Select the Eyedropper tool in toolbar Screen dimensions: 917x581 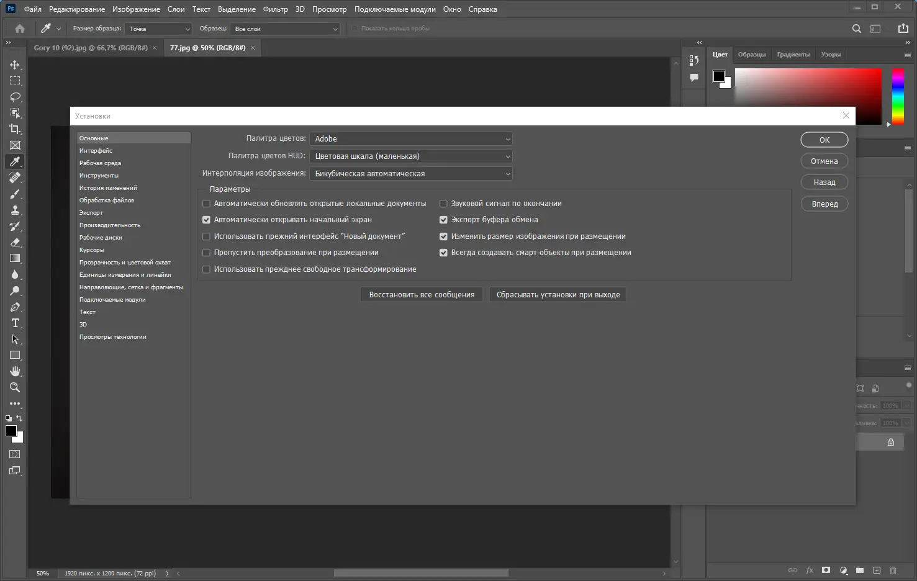coord(15,161)
